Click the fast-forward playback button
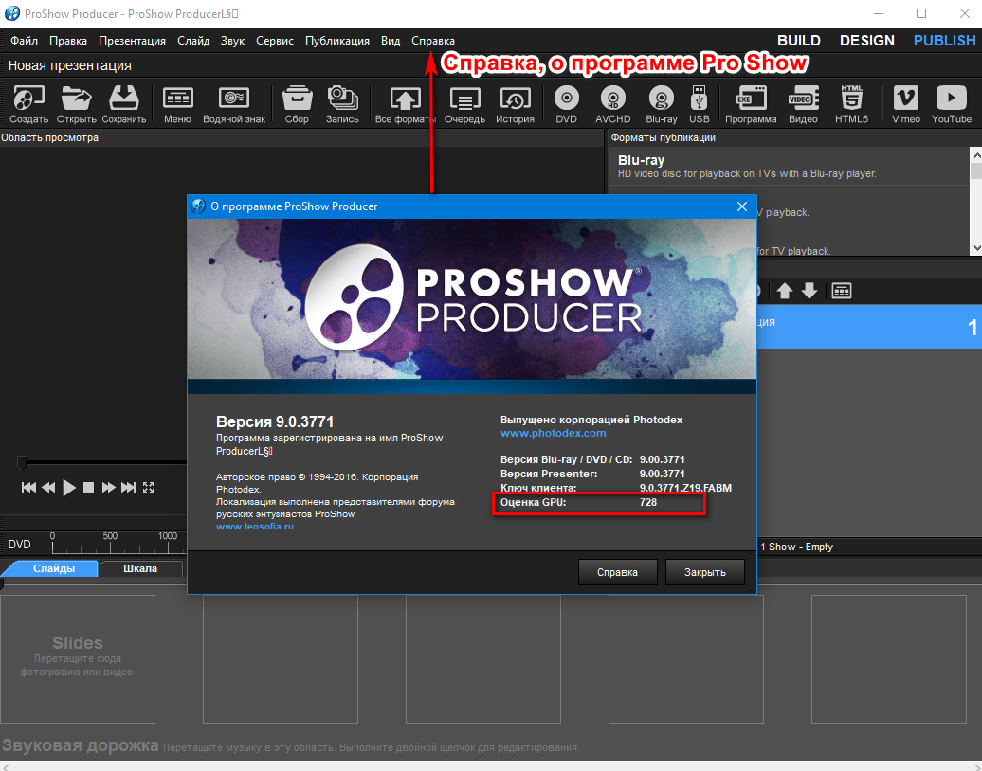The width and height of the screenshot is (982, 771). [x=108, y=487]
